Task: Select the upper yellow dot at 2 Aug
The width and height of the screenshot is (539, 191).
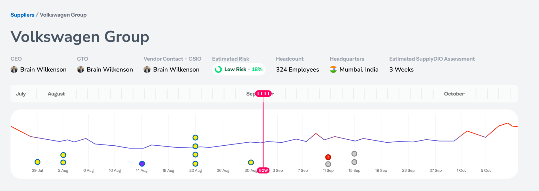Action: tap(63, 155)
